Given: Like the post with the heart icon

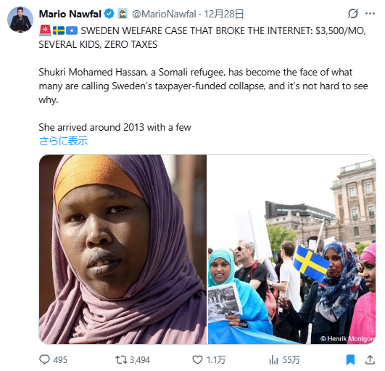Looking at the screenshot, I should [x=197, y=359].
